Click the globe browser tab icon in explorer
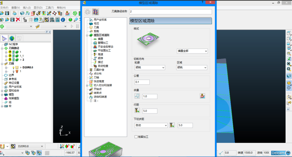Viewport: 292px width, 157px height. [12, 38]
